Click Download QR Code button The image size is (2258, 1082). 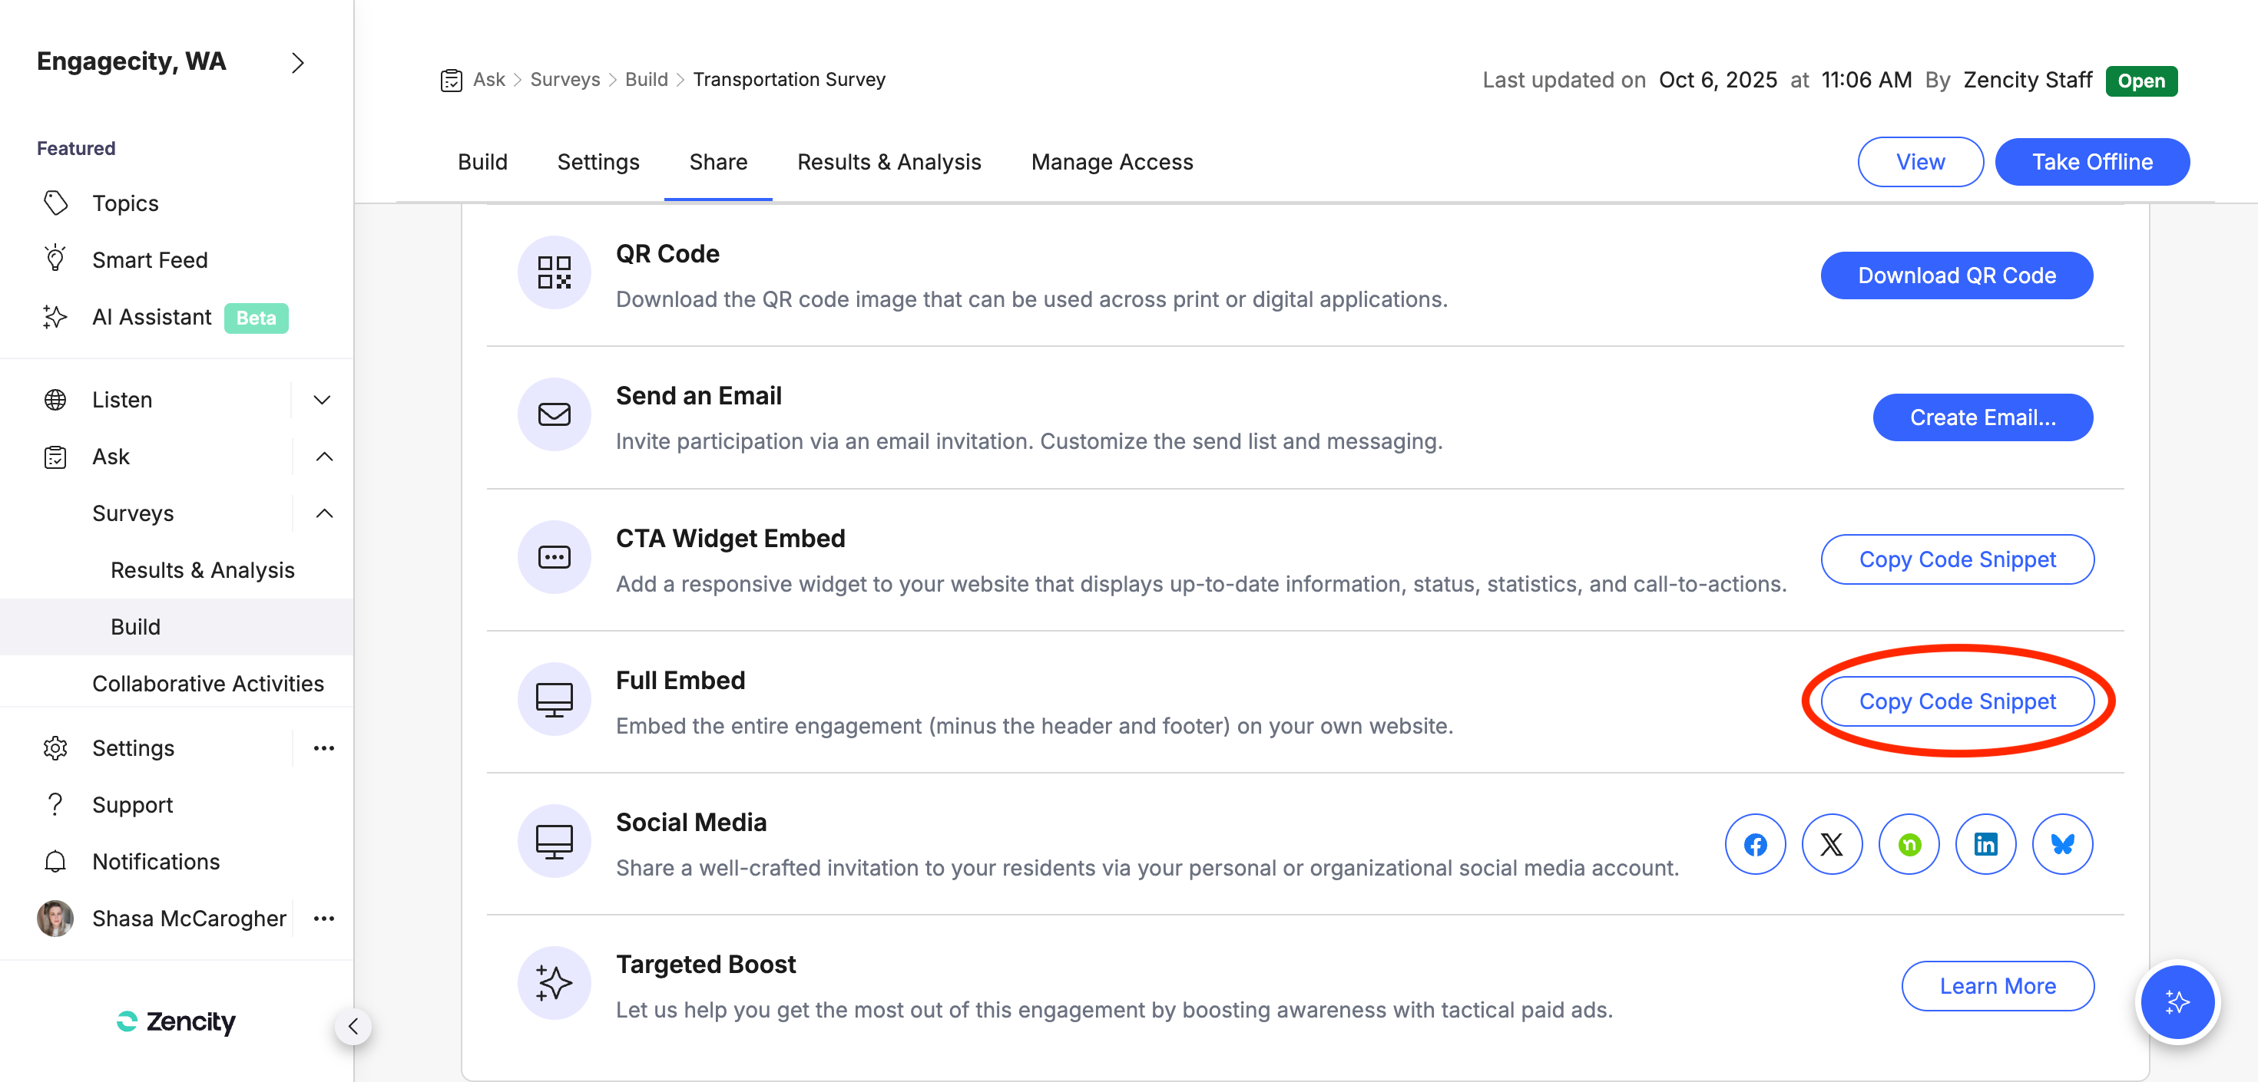1956,276
